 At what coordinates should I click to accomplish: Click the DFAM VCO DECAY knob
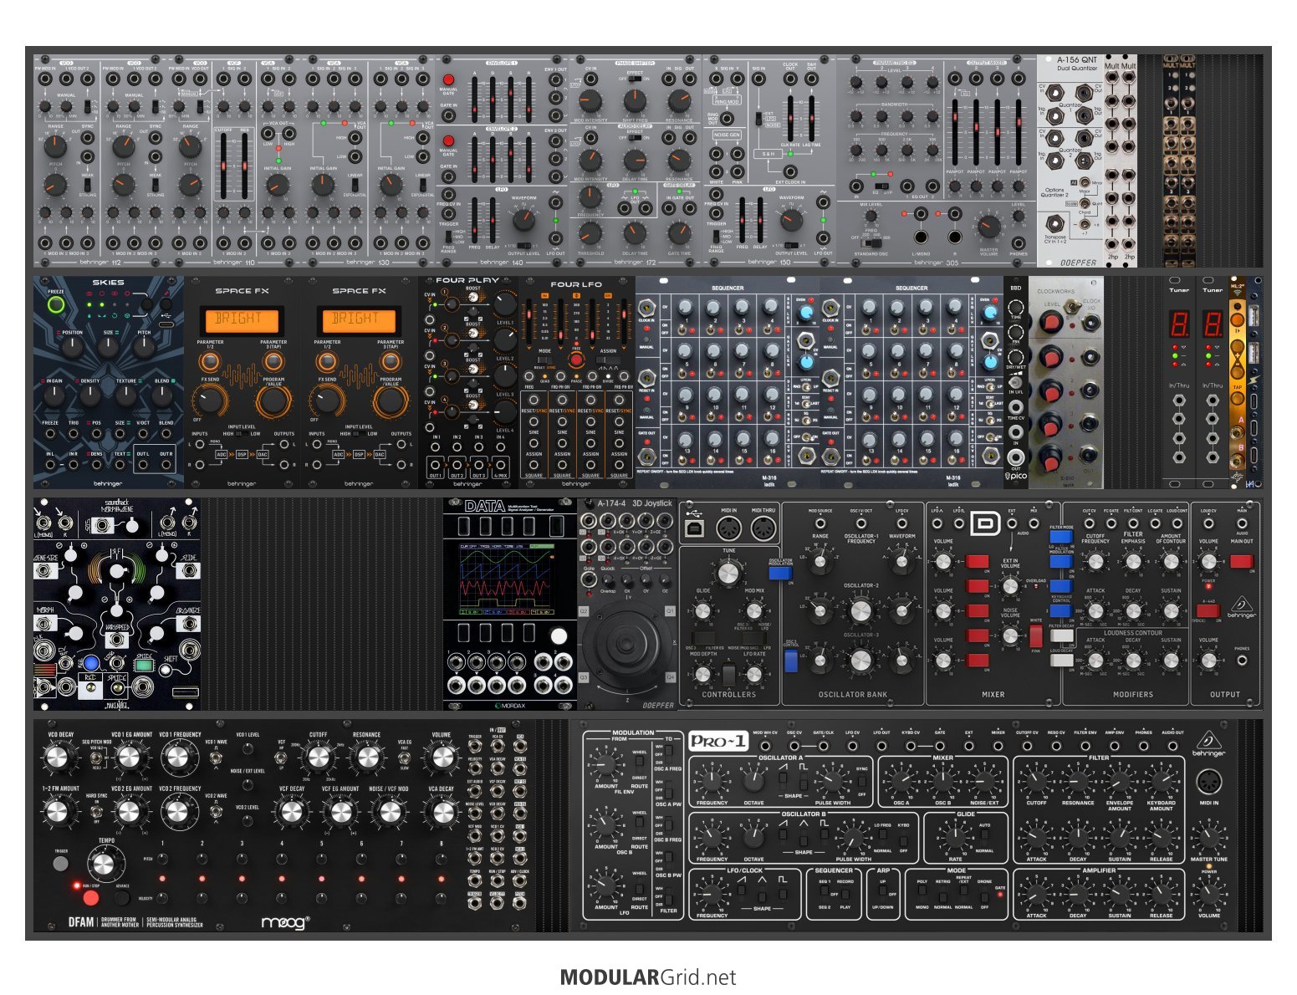[57, 757]
